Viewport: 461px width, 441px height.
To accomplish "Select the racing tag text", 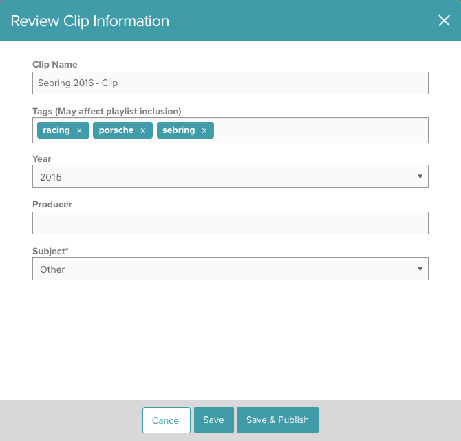I will point(56,130).
